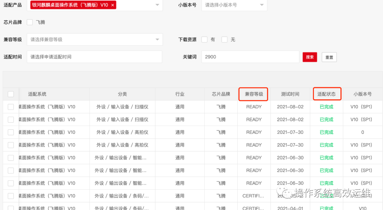
Task: Tick the 飞腾 chip brand checkbox
Action: point(30,22)
